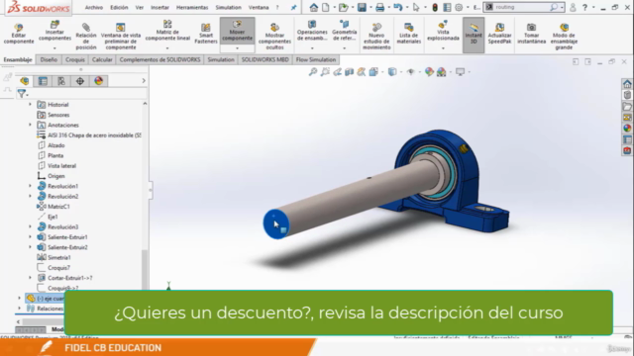Open PropertyManager tab icon
634x356 pixels.
point(43,81)
